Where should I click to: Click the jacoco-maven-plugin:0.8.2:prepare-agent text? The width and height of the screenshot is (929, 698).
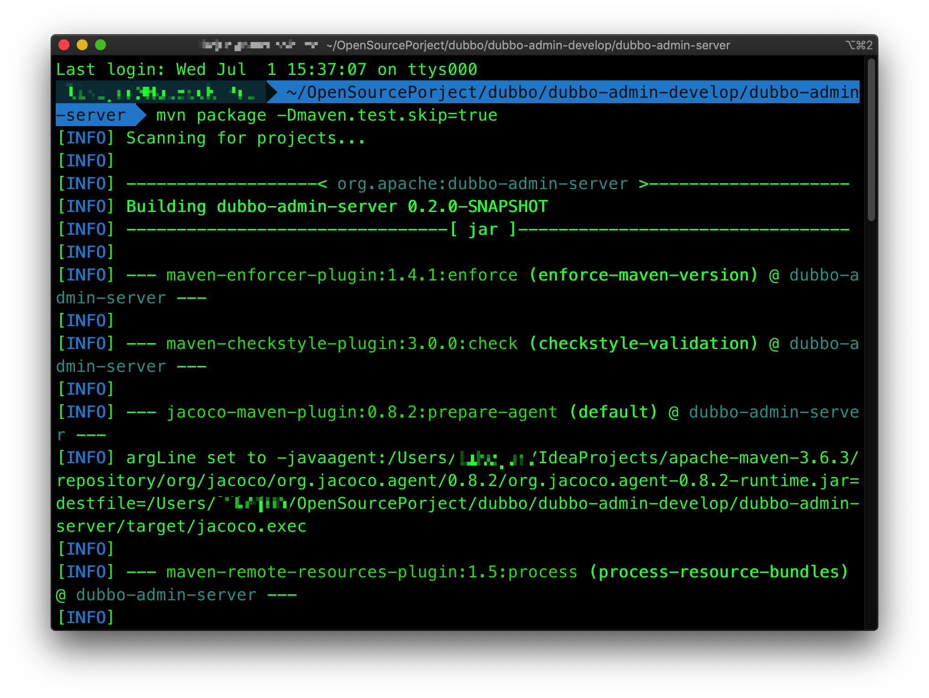pos(362,412)
